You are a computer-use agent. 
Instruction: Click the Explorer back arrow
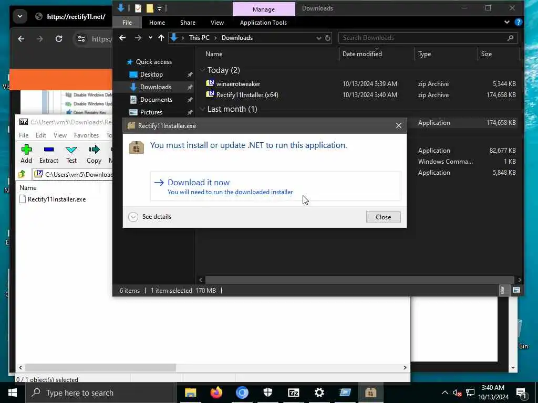coord(122,38)
